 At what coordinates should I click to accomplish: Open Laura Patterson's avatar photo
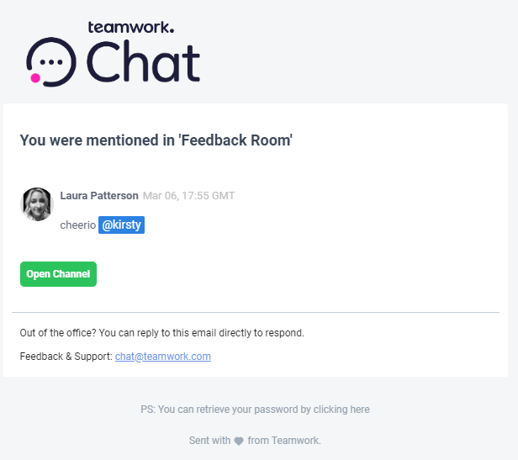[37, 204]
